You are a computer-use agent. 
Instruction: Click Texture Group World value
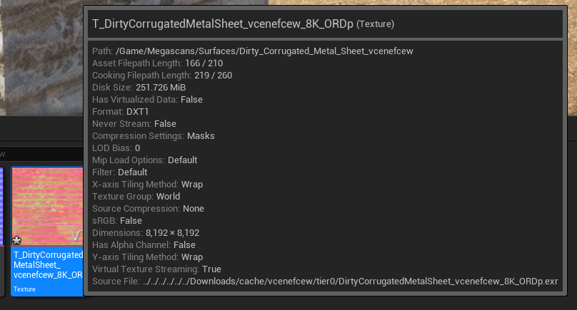click(x=168, y=197)
